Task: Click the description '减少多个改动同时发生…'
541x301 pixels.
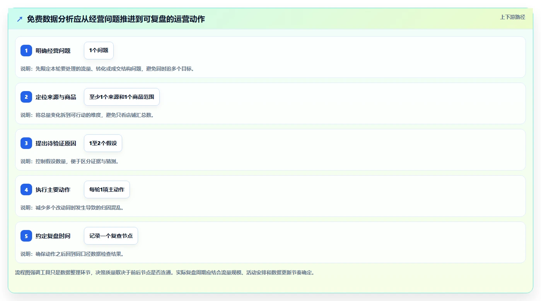Action: click(72, 208)
